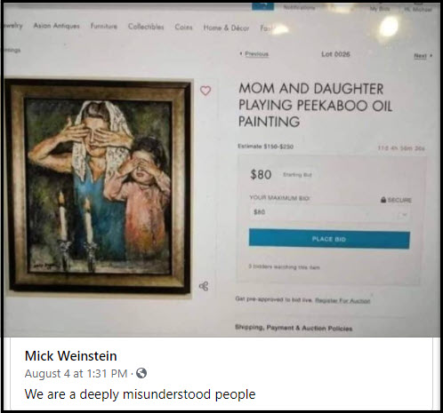Open the Furniture category

tap(104, 27)
